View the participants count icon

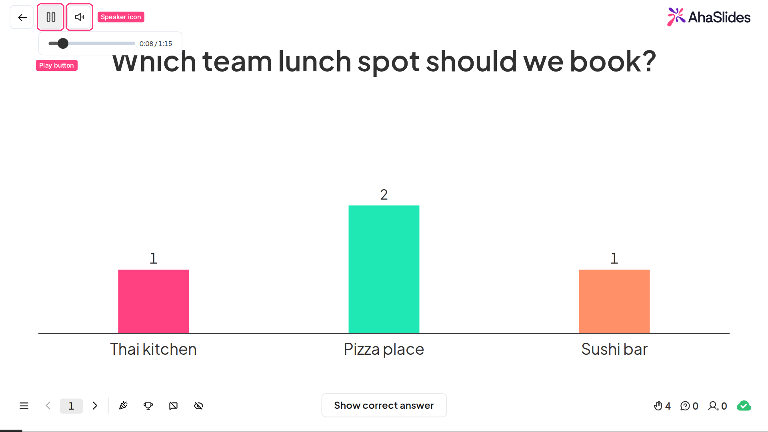(x=718, y=406)
